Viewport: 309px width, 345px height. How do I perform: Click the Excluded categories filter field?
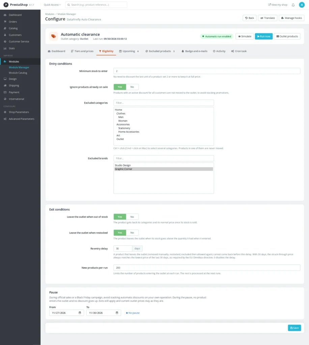[164, 103]
